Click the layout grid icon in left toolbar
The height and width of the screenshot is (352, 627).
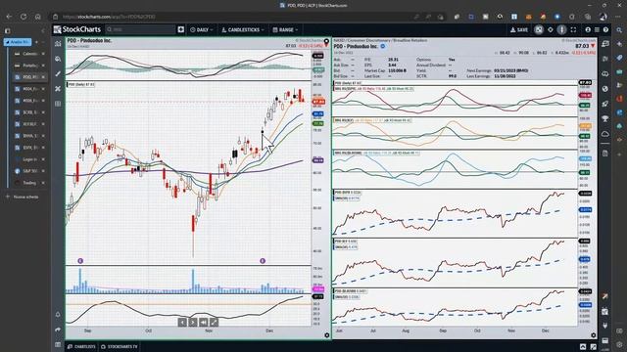coord(58,104)
